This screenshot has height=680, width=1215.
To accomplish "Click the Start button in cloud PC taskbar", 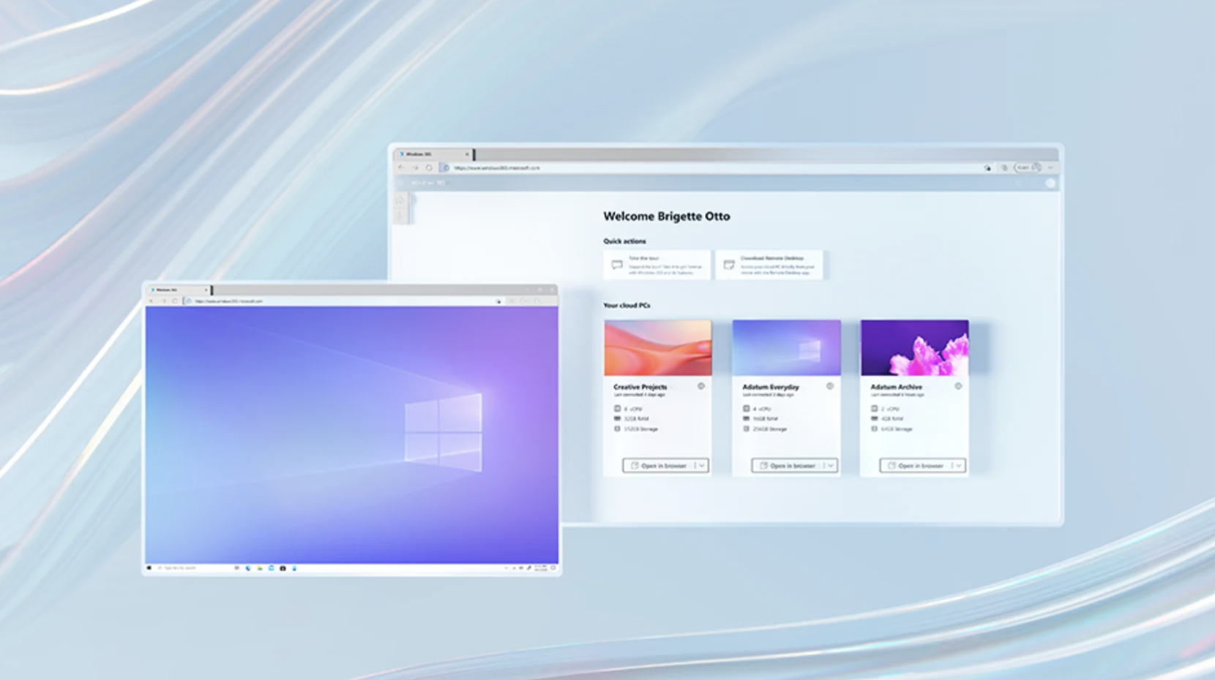I will (149, 568).
